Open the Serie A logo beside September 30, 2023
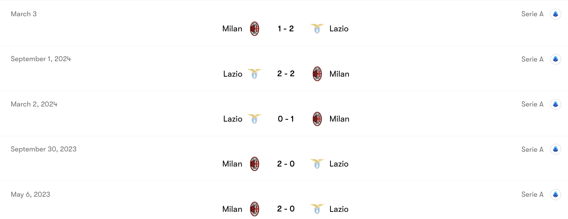The image size is (568, 219). click(556, 149)
